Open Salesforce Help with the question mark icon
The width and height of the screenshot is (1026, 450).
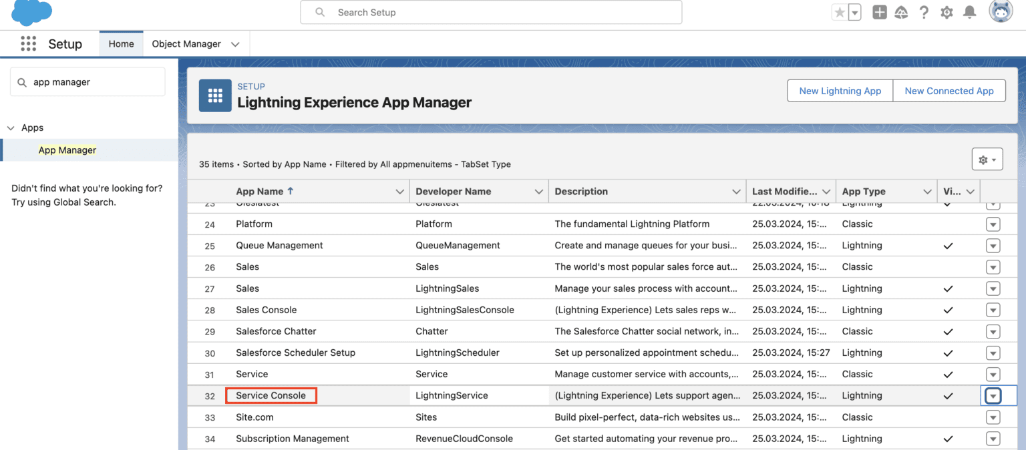pyautogui.click(x=924, y=12)
